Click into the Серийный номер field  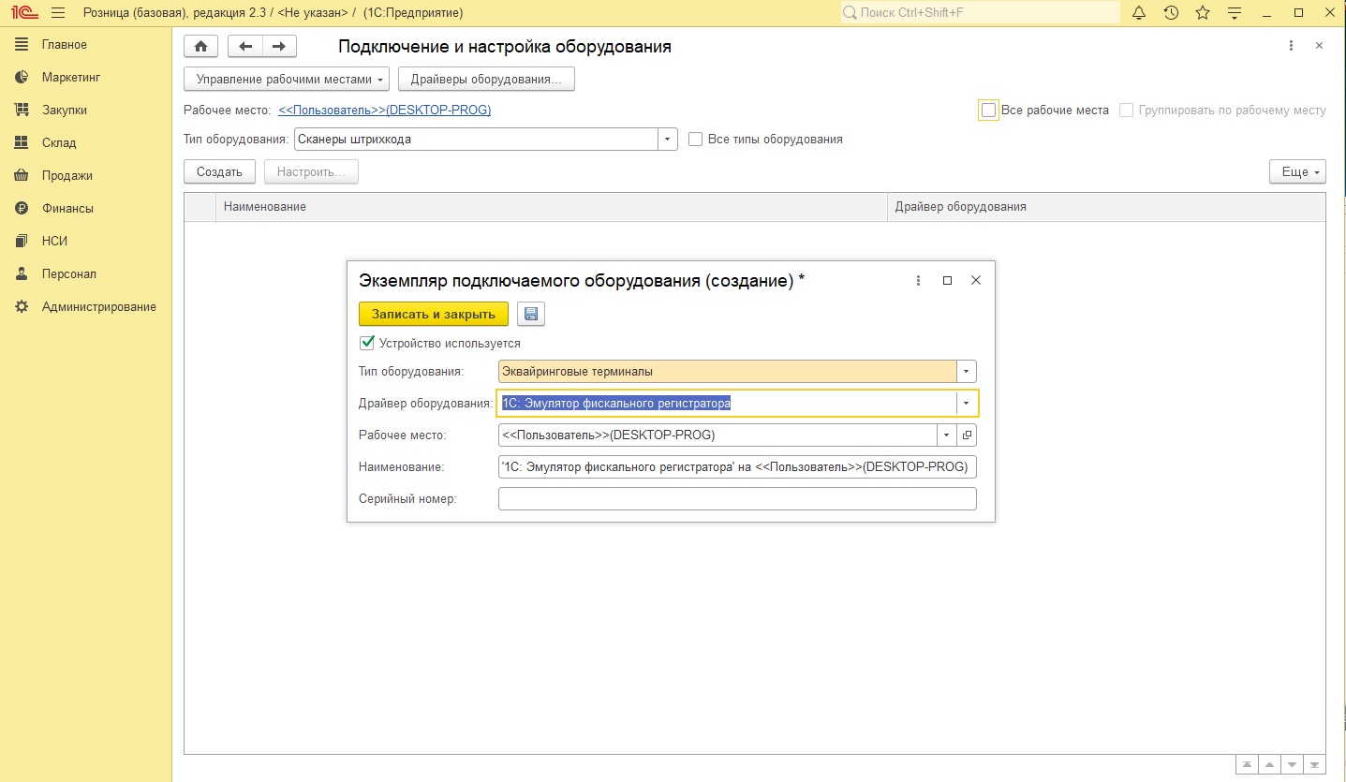coord(737,499)
